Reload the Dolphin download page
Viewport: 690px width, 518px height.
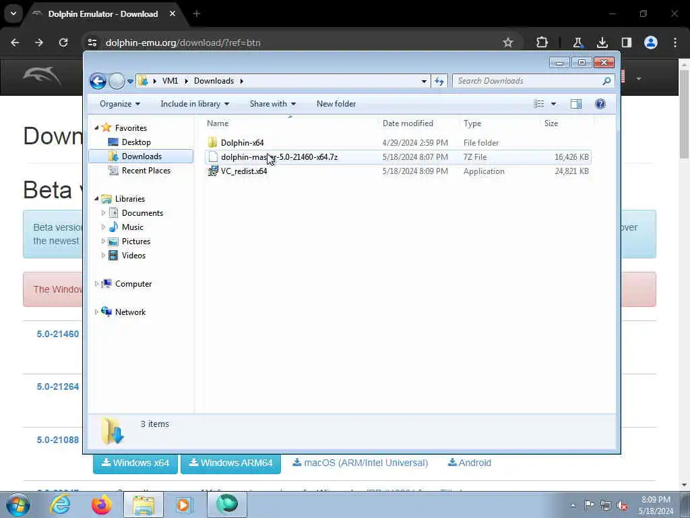[63, 42]
